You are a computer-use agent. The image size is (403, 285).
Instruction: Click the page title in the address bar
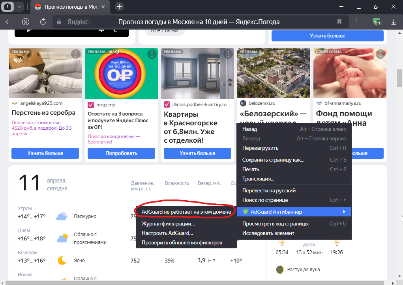coord(199,22)
